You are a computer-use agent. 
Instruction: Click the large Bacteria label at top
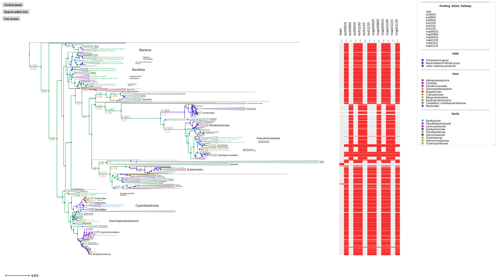(x=145, y=50)
